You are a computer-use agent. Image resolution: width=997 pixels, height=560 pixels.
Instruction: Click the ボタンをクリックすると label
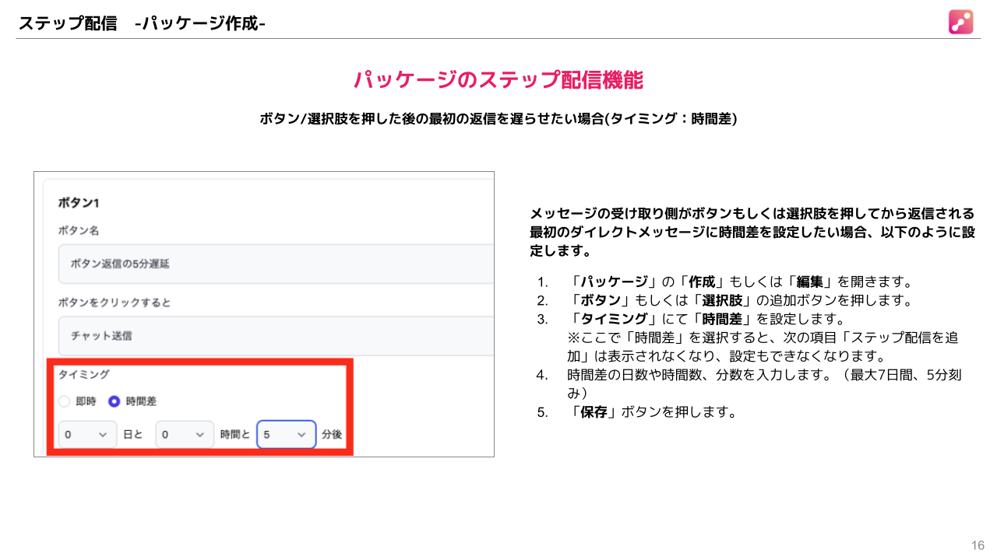[x=114, y=303]
